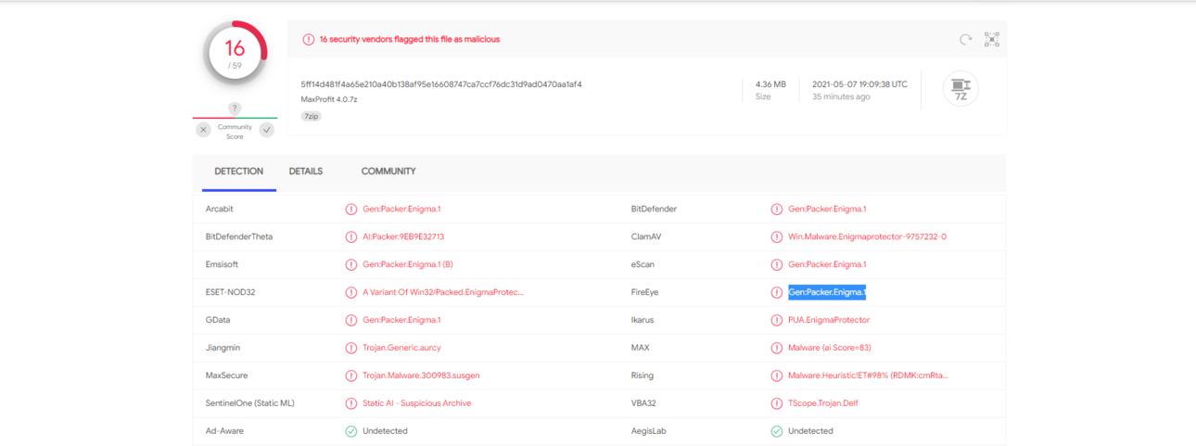Click the file SHA-256 hash text
Viewport: 1196px width, 446px height.
click(441, 84)
